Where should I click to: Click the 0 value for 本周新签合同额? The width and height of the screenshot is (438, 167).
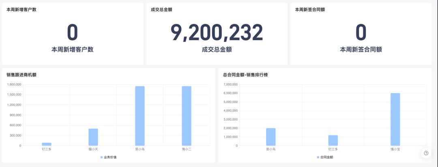[x=361, y=32]
